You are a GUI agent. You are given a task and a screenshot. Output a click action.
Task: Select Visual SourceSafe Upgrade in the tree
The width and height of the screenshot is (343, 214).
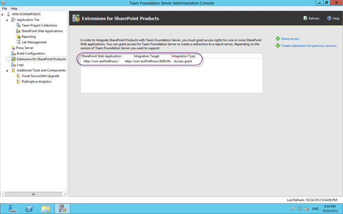[x=41, y=76]
